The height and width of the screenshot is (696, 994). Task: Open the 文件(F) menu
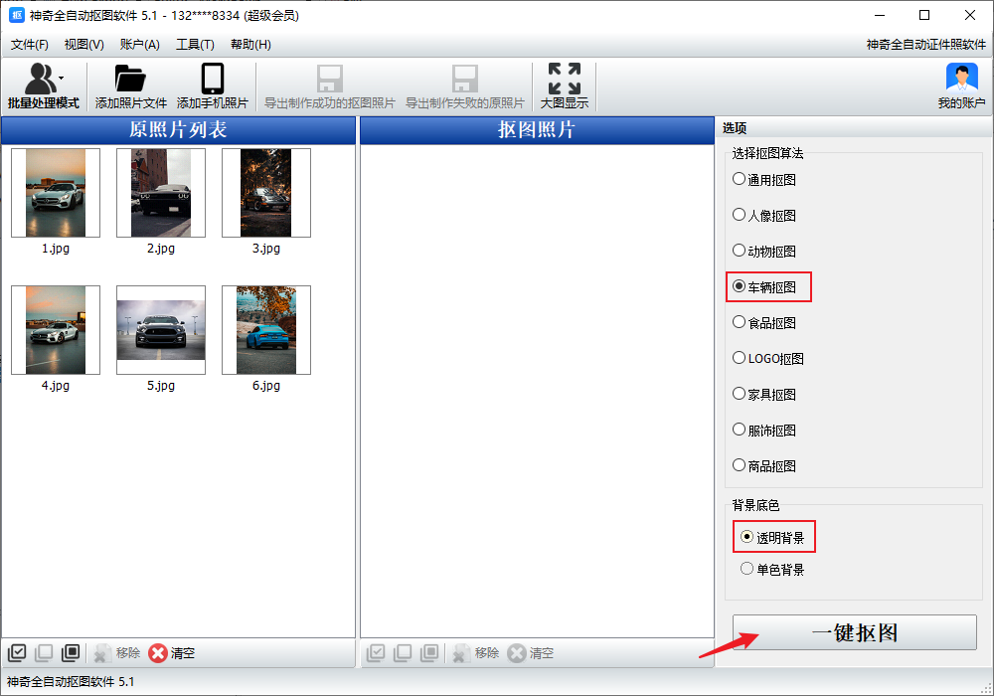pos(30,45)
